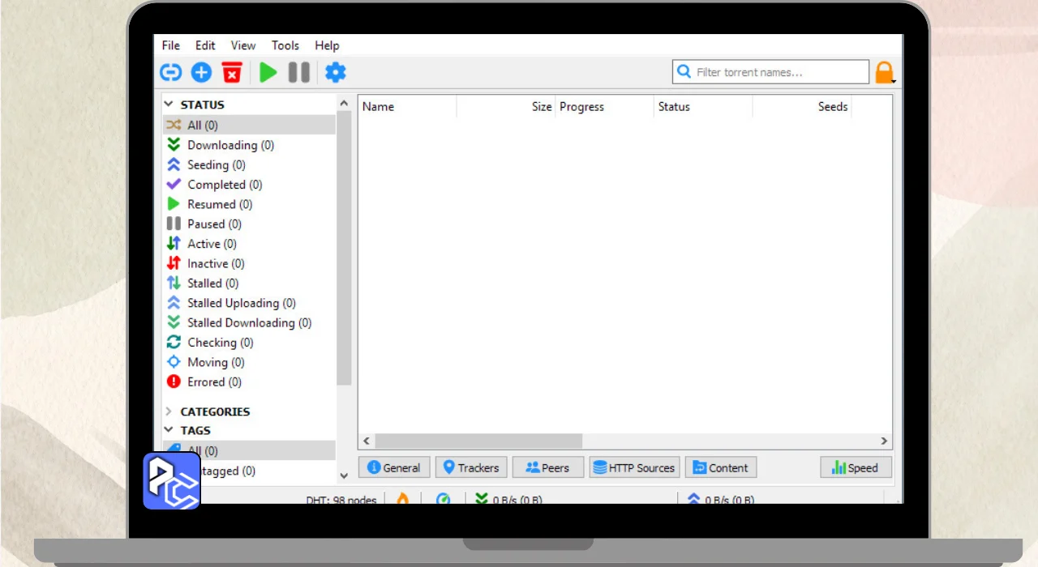Click the flame icon in status bar

[402, 498]
